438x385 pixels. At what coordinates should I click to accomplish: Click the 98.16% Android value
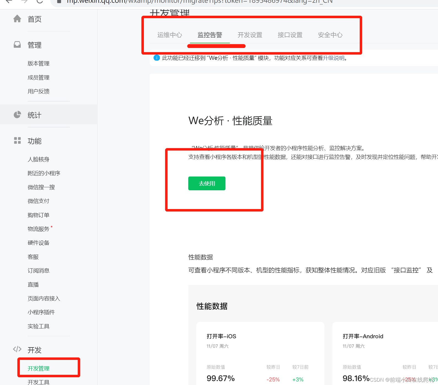[356, 378]
